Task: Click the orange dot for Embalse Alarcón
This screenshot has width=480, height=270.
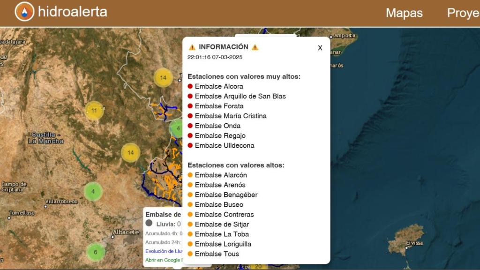Action: 190,175
